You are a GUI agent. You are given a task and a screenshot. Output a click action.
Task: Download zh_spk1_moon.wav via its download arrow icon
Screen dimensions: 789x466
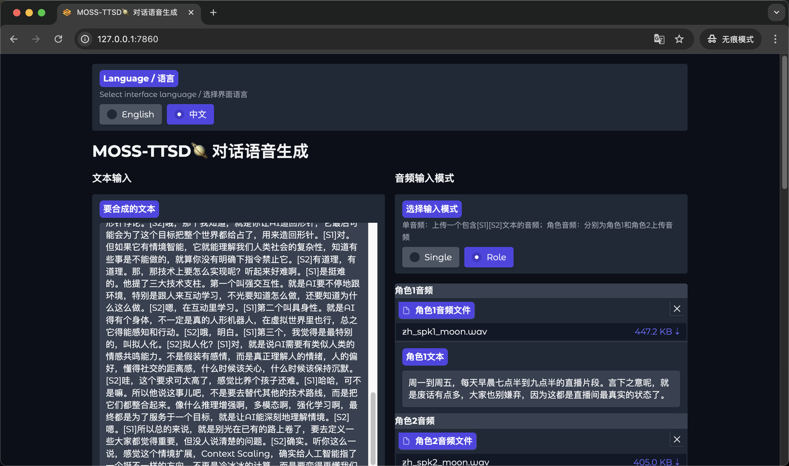point(677,331)
